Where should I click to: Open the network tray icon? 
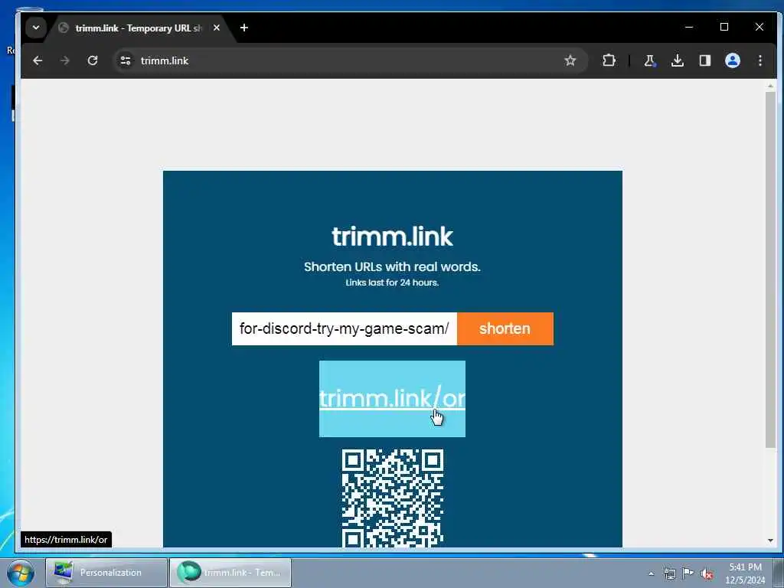669,573
